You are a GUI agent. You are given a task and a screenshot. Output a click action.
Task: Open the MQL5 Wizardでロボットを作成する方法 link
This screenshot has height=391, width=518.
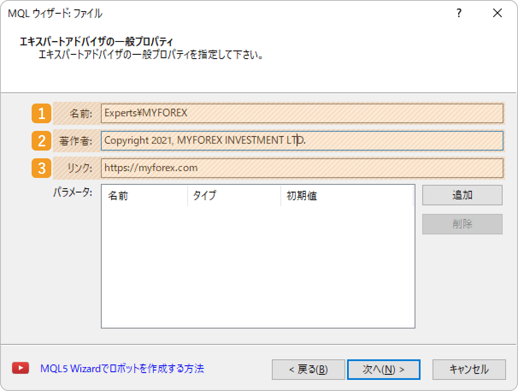click(122, 368)
